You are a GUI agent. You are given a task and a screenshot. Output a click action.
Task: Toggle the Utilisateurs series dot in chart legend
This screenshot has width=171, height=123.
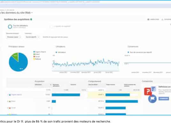[x=56, y=52]
